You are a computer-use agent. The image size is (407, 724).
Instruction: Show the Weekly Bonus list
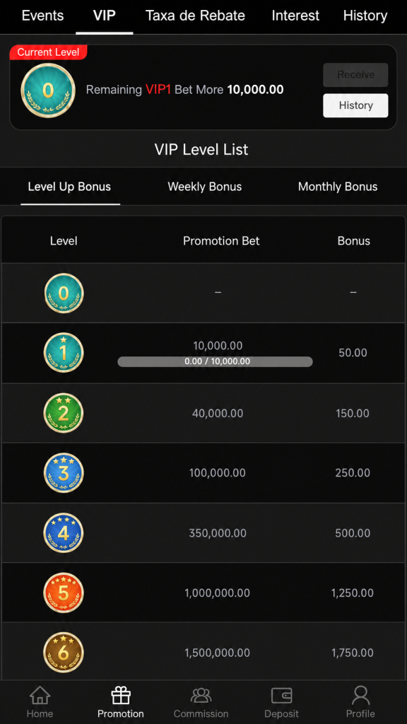pyautogui.click(x=204, y=187)
